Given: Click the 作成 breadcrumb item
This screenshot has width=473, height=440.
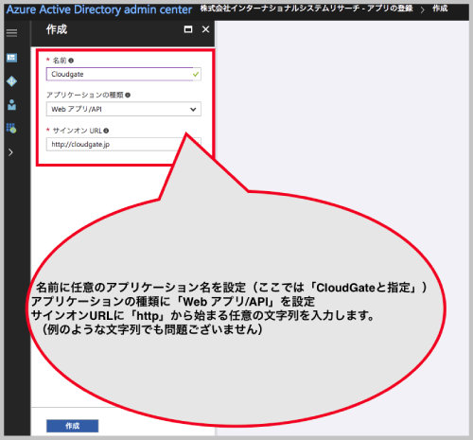Looking at the screenshot, I should click(x=440, y=9).
